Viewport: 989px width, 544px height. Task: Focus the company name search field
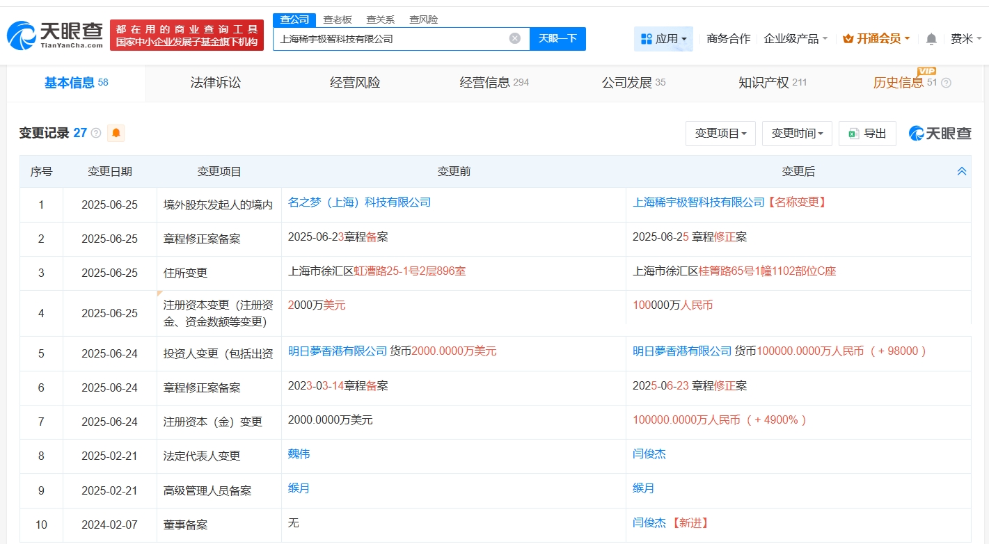point(390,39)
